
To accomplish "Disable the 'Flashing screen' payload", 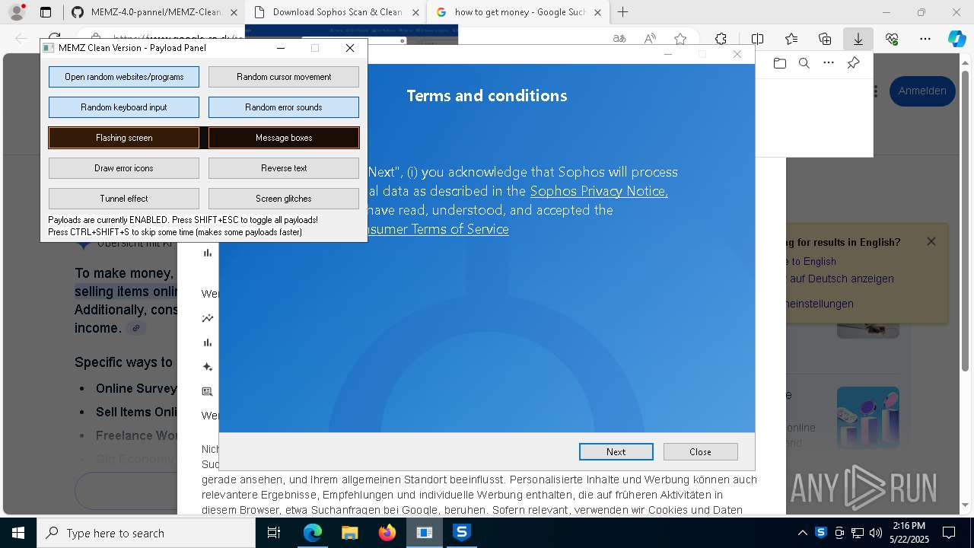I will [x=124, y=138].
